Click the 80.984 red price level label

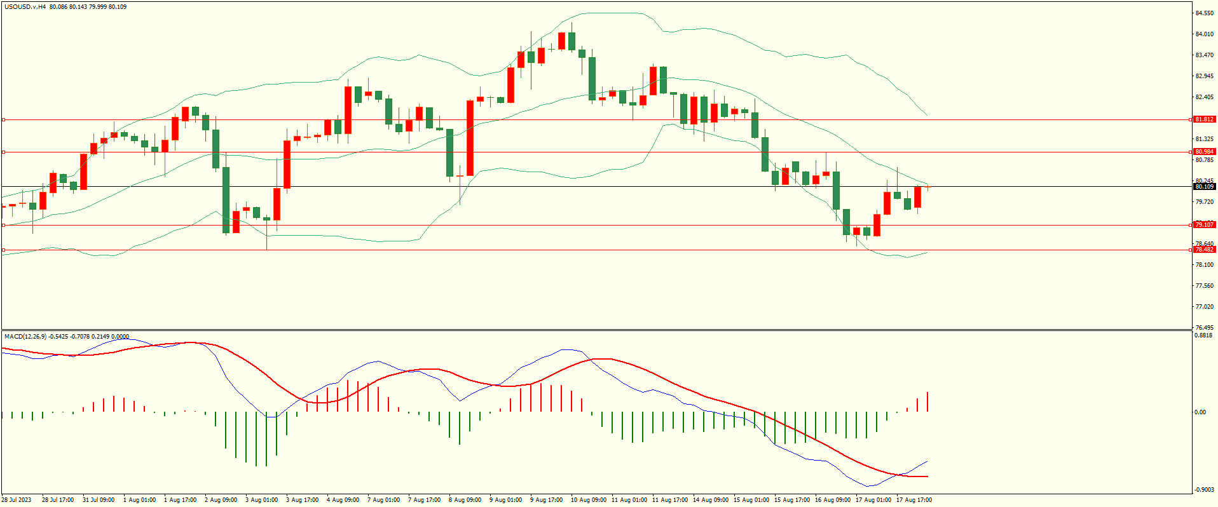1204,152
